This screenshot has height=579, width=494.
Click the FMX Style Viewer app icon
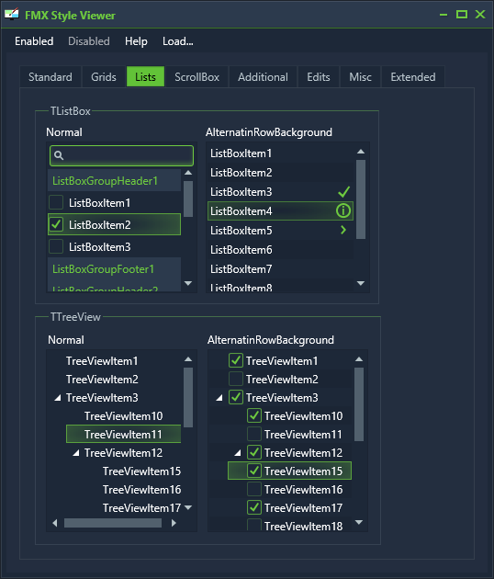pos(11,15)
